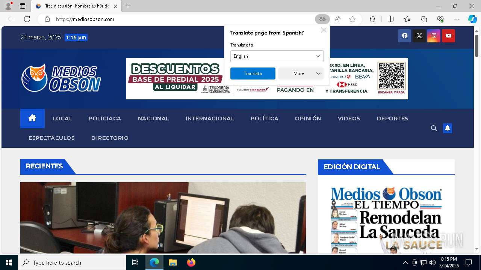Open the Windows Start menu
Image resolution: width=481 pixels, height=270 pixels.
pyautogui.click(x=9, y=262)
